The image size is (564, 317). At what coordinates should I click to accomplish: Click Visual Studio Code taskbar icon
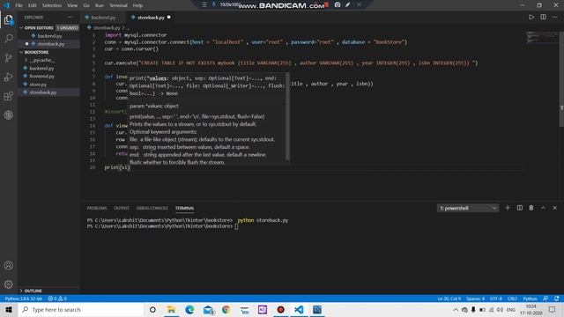(299, 309)
